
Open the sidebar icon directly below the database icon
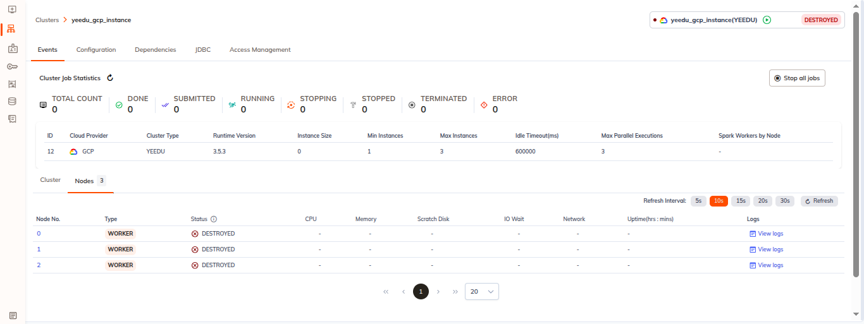click(x=13, y=119)
